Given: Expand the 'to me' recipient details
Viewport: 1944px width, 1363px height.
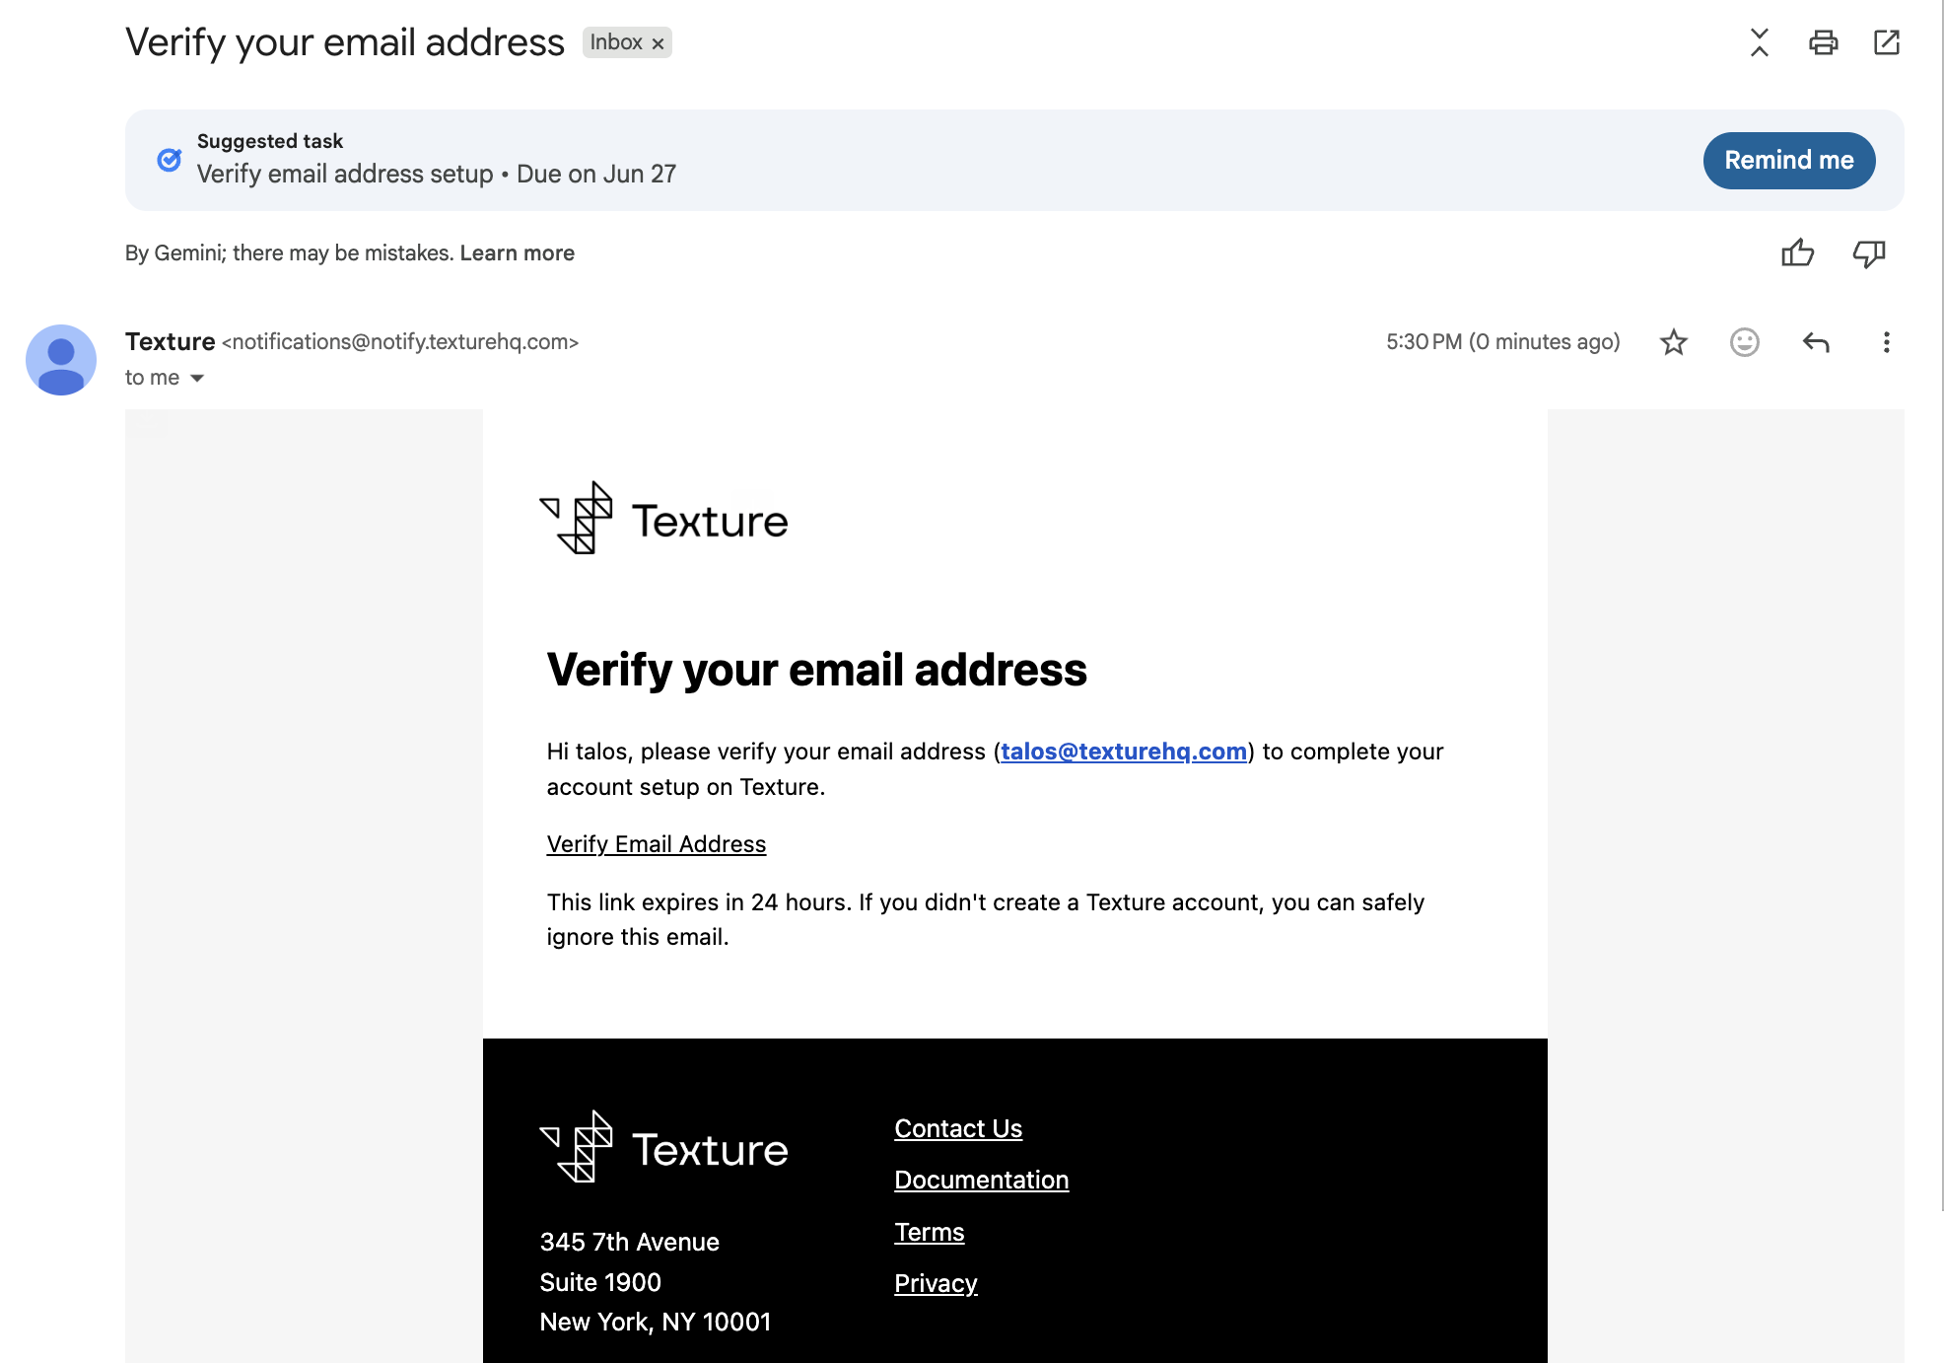Looking at the screenshot, I should point(197,378).
